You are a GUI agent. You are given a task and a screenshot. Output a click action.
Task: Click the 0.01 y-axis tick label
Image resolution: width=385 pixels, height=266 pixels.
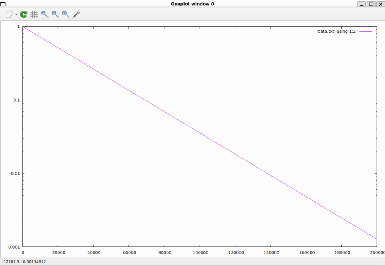tap(14, 174)
